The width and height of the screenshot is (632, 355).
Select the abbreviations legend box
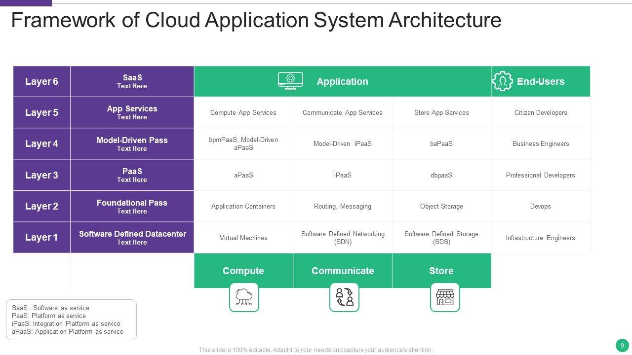[71, 319]
